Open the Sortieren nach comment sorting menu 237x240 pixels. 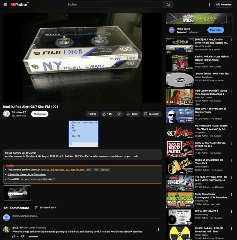click(x=45, y=207)
